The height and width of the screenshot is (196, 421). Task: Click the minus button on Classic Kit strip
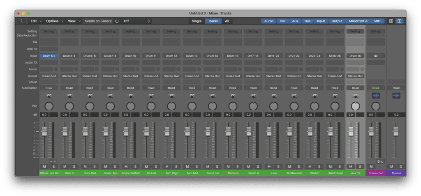51,161
